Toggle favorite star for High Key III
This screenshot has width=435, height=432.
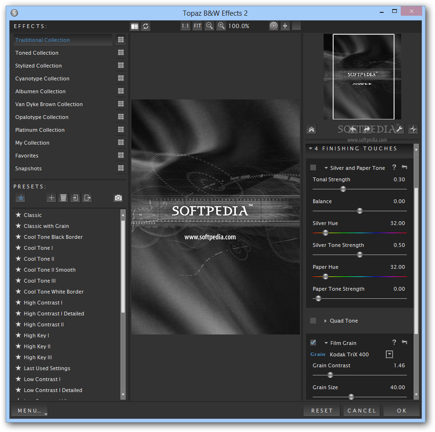point(18,357)
